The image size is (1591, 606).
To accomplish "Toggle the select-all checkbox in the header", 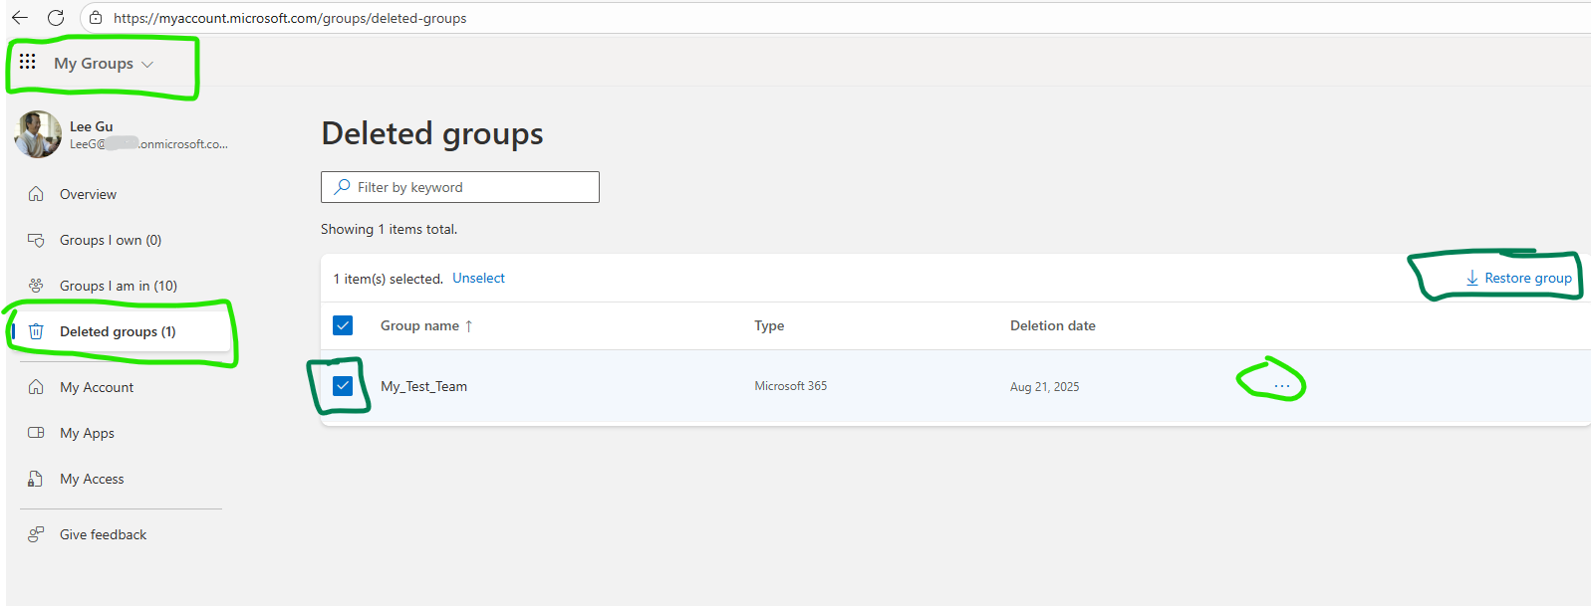I will 343,325.
